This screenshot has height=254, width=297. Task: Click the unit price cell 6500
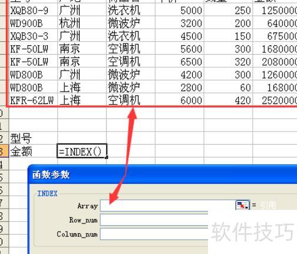(180, 62)
